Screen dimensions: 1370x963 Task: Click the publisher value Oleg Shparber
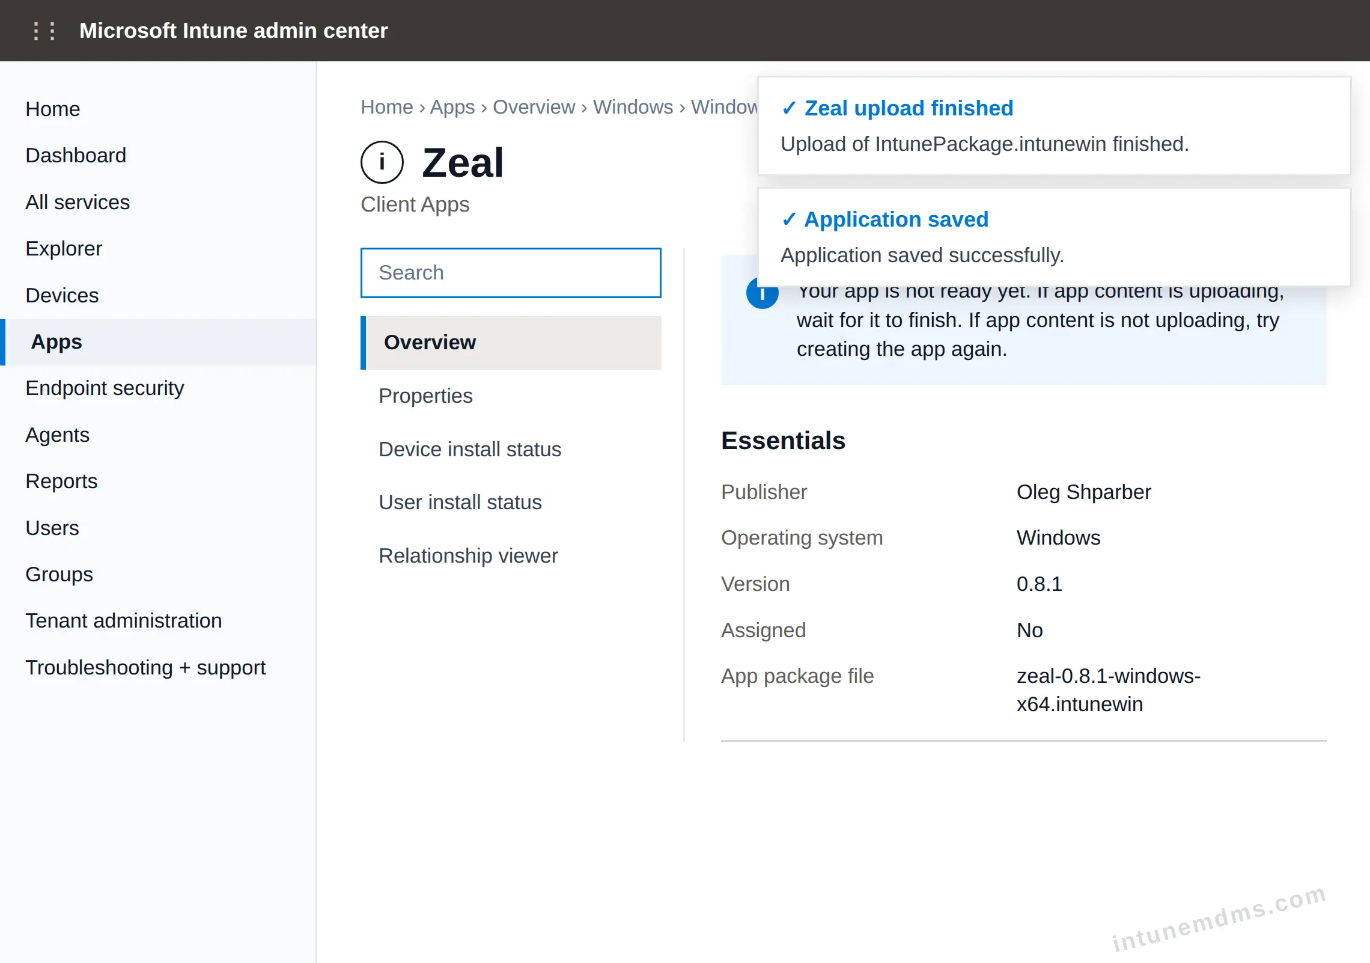[1084, 492]
